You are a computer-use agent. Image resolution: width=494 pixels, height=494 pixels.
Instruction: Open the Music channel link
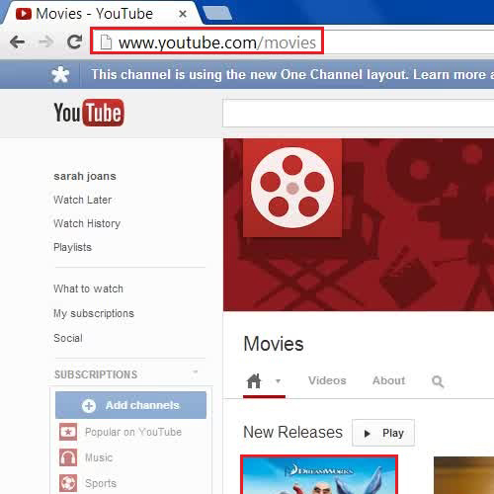99,457
